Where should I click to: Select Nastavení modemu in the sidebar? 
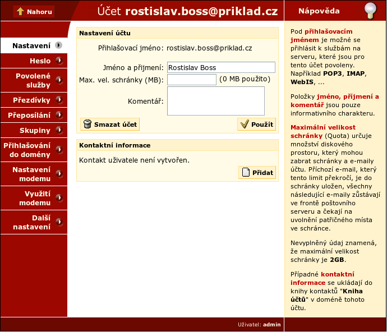[34, 174]
